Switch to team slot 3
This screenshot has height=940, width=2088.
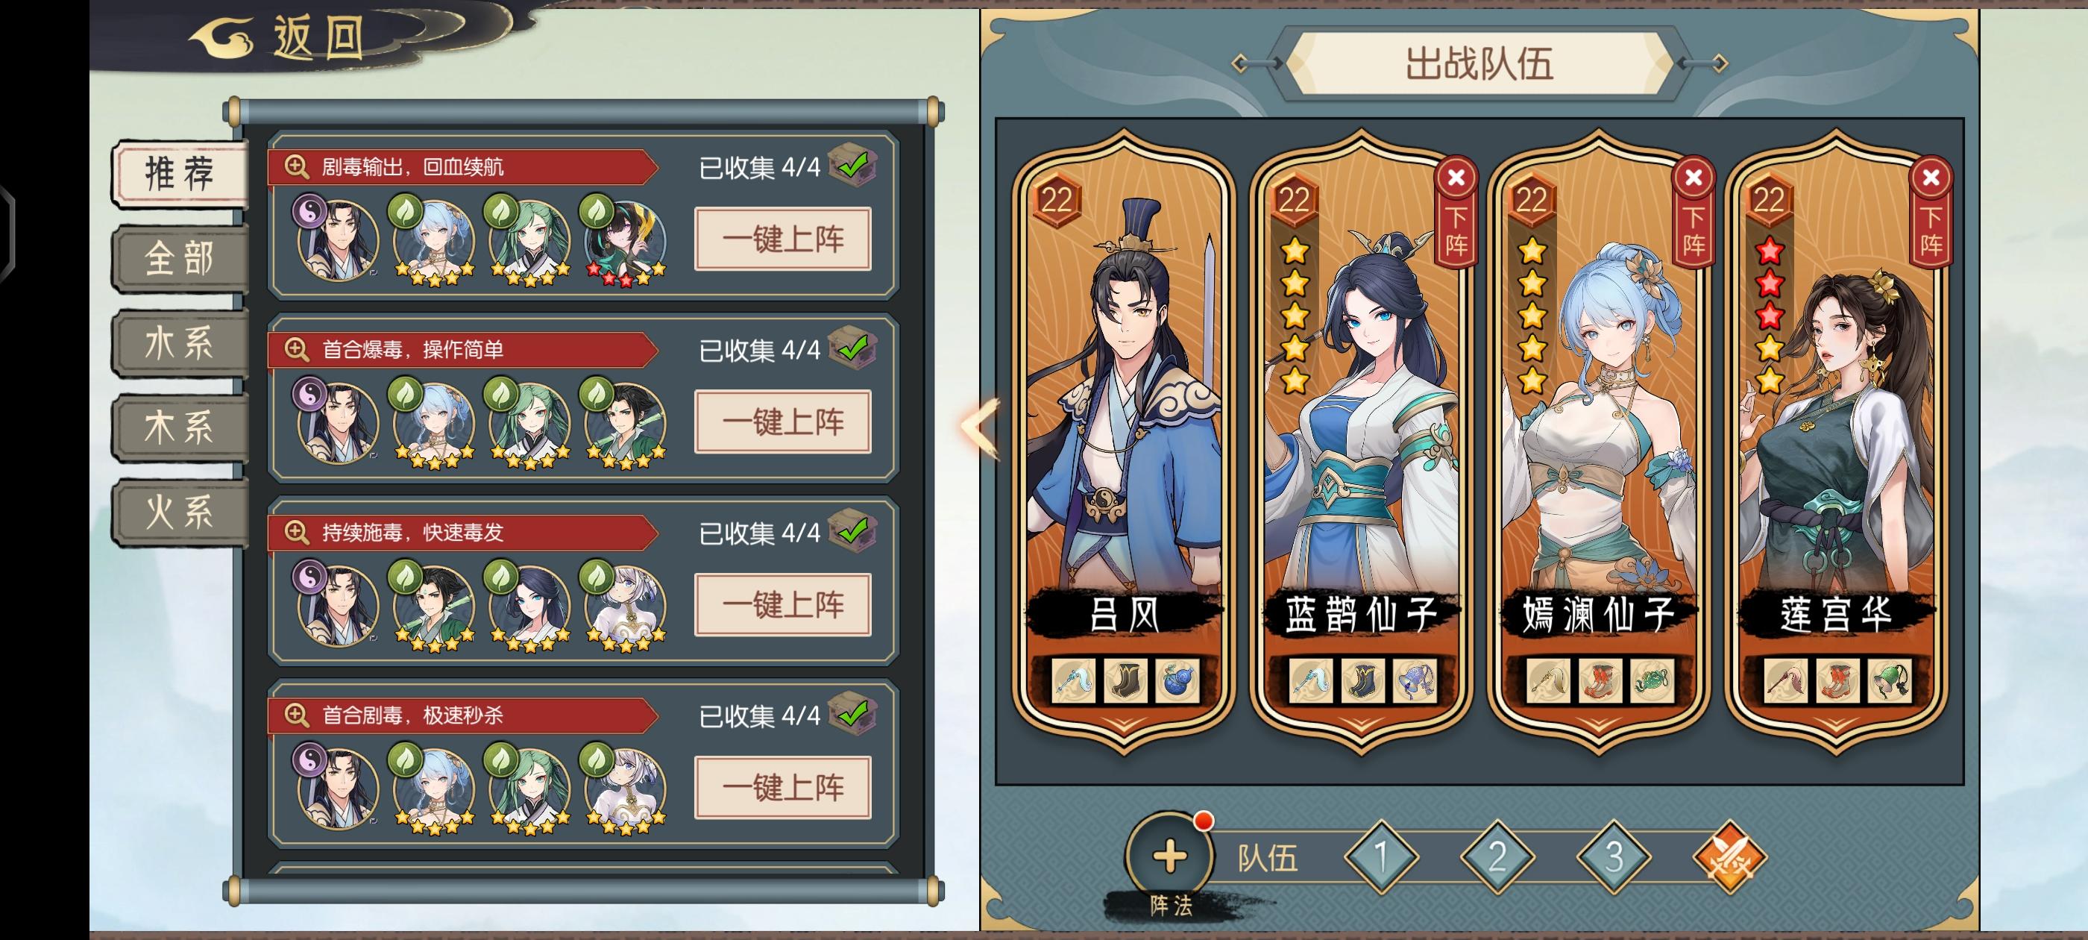(1613, 857)
